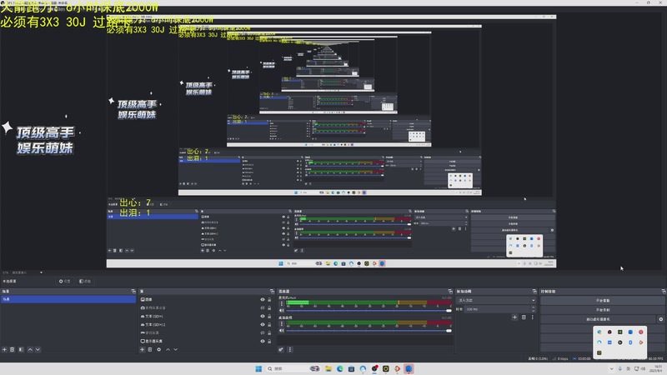
Task: Toggle lock on 文本 (GDI+) 2 source
Action: 269,324
